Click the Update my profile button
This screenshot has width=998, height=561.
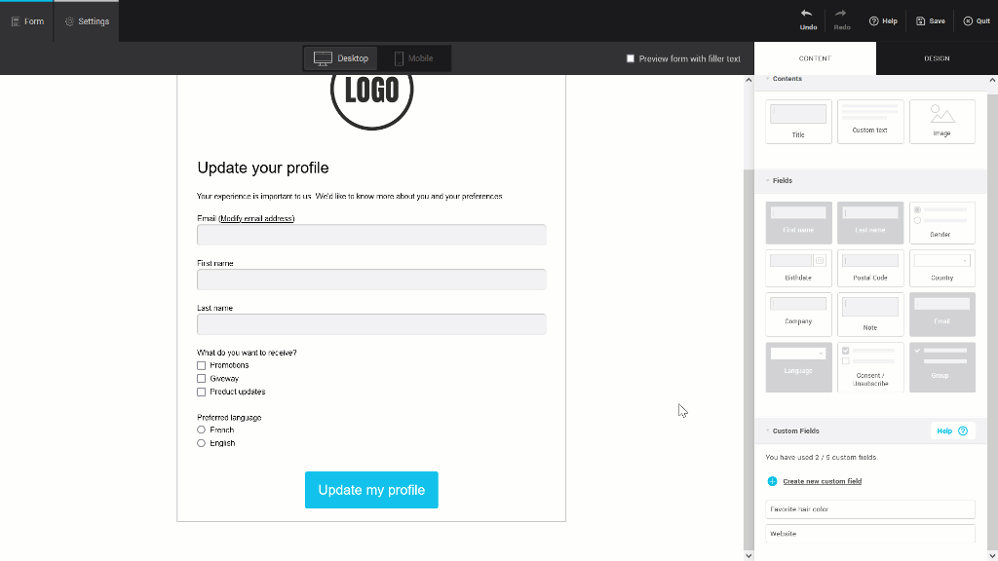pyautogui.click(x=371, y=490)
